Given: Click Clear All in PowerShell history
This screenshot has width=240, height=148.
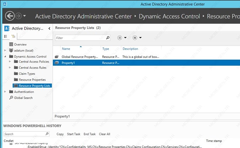Looking at the screenshot, I should coord(104,134).
